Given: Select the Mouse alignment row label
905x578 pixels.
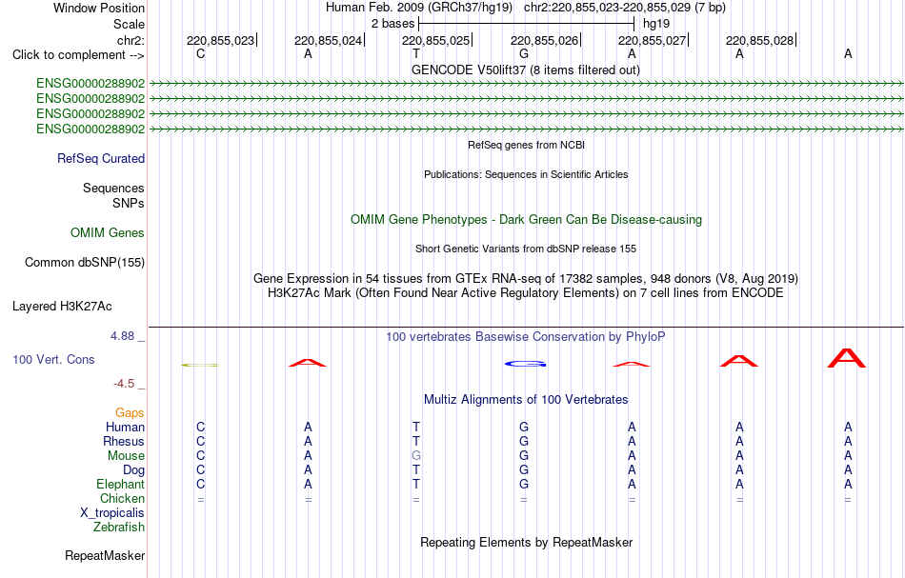Looking at the screenshot, I should (126, 456).
